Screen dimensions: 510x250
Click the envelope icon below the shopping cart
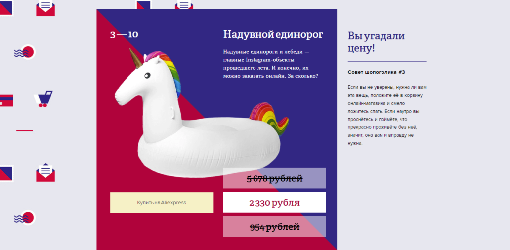click(45, 172)
